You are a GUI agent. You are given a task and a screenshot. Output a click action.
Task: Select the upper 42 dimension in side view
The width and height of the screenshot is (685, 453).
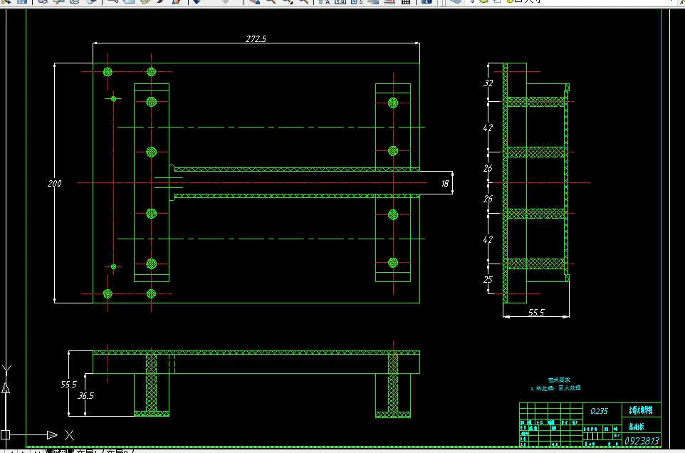click(488, 127)
